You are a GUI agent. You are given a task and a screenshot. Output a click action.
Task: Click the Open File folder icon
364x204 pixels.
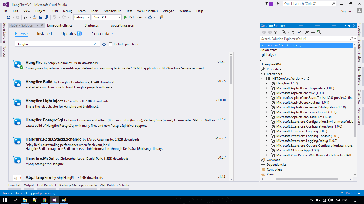[x=35, y=17]
